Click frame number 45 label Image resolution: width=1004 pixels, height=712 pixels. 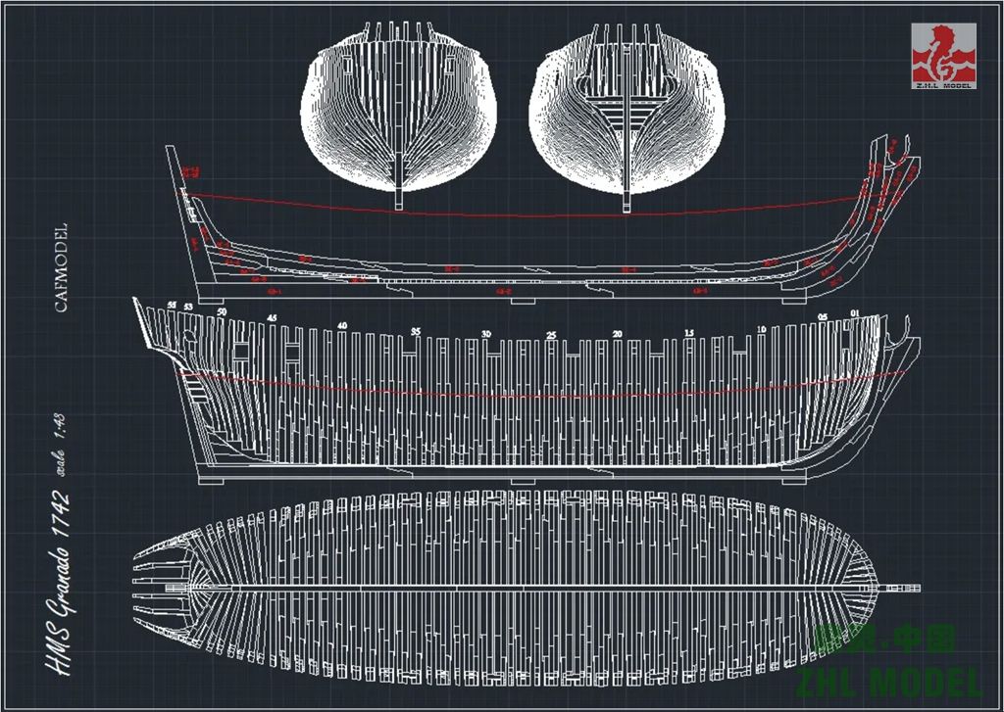tap(272, 317)
